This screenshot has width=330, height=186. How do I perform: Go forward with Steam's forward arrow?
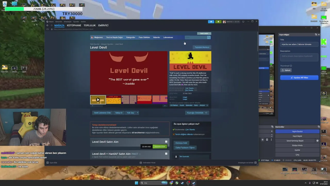tap(51, 25)
